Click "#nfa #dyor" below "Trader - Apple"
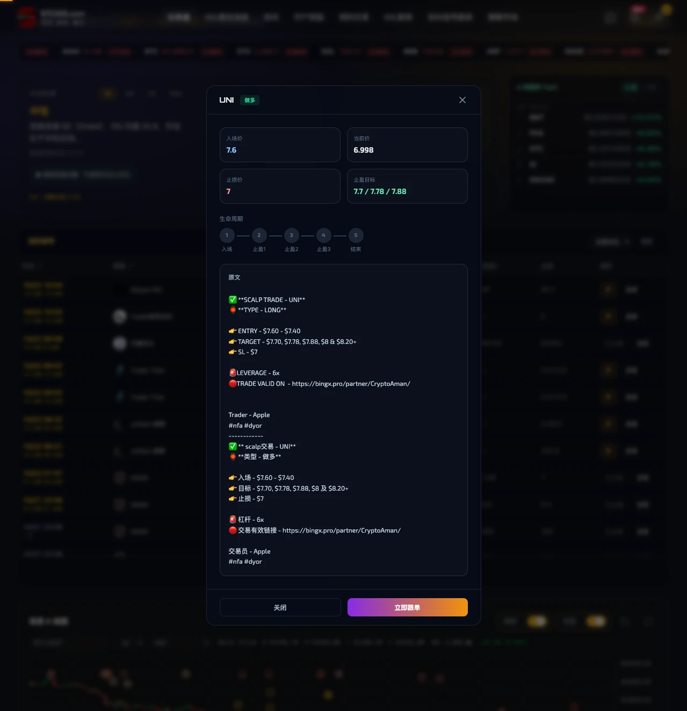Viewport: 687px width, 711px height. [245, 426]
